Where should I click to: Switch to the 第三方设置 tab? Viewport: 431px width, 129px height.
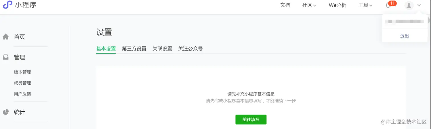point(134,49)
